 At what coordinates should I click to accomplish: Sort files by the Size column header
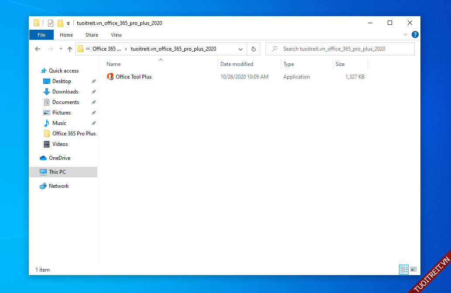[340, 64]
